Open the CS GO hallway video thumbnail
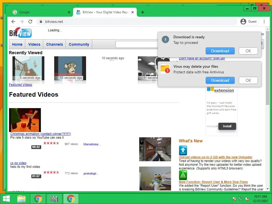The image size is (272, 204). [155, 149]
